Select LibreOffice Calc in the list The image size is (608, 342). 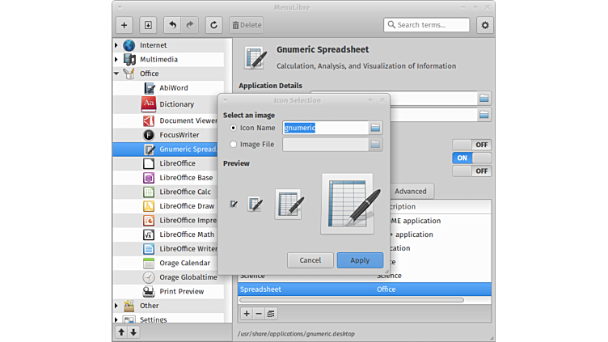click(x=184, y=192)
